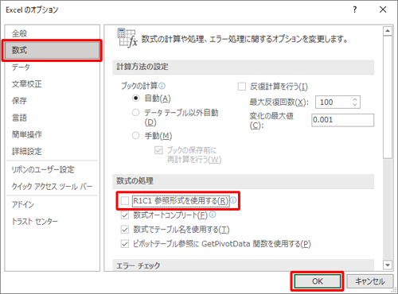
Task: Open the アドイン options category
Action: pos(52,204)
